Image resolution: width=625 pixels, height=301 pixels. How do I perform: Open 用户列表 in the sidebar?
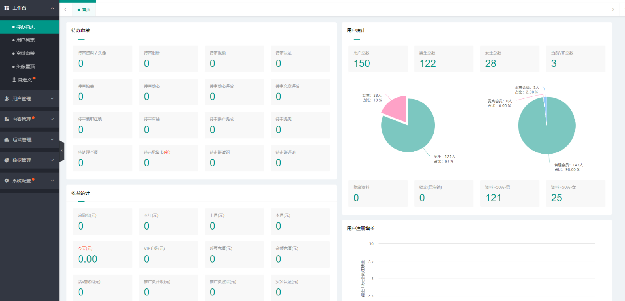tap(25, 40)
